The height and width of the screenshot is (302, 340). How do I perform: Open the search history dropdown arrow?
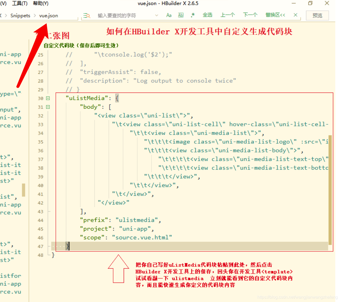[157, 15]
